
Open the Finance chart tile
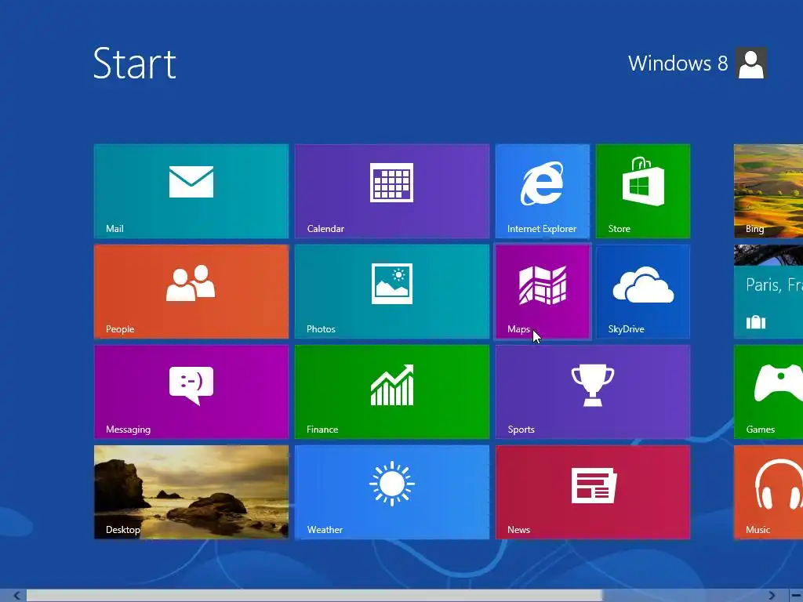click(x=392, y=392)
